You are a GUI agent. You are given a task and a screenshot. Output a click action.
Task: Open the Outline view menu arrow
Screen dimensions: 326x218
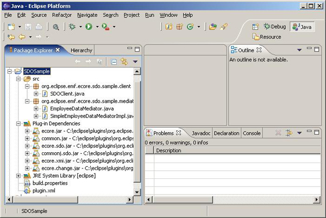299,50
